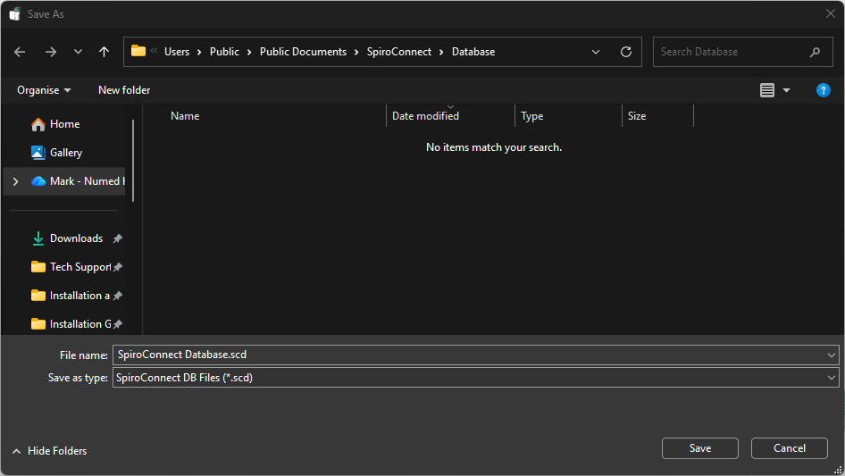Click the Back navigation arrow
Viewport: 845px width, 476px height.
click(20, 52)
